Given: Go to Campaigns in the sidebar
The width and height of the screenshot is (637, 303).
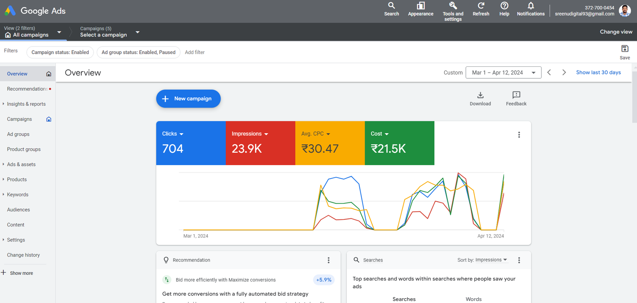Looking at the screenshot, I should click(x=20, y=119).
